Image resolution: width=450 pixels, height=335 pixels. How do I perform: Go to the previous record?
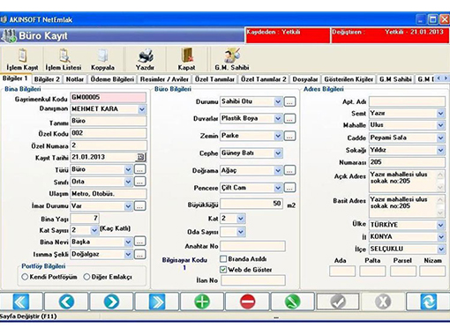click(x=66, y=301)
